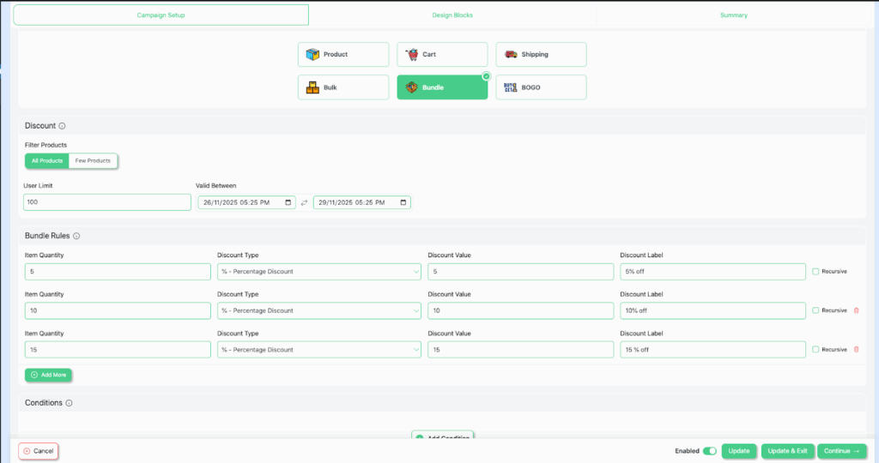Choose the BOGO discount option
This screenshot has width=879, height=463.
pyautogui.click(x=511, y=87)
